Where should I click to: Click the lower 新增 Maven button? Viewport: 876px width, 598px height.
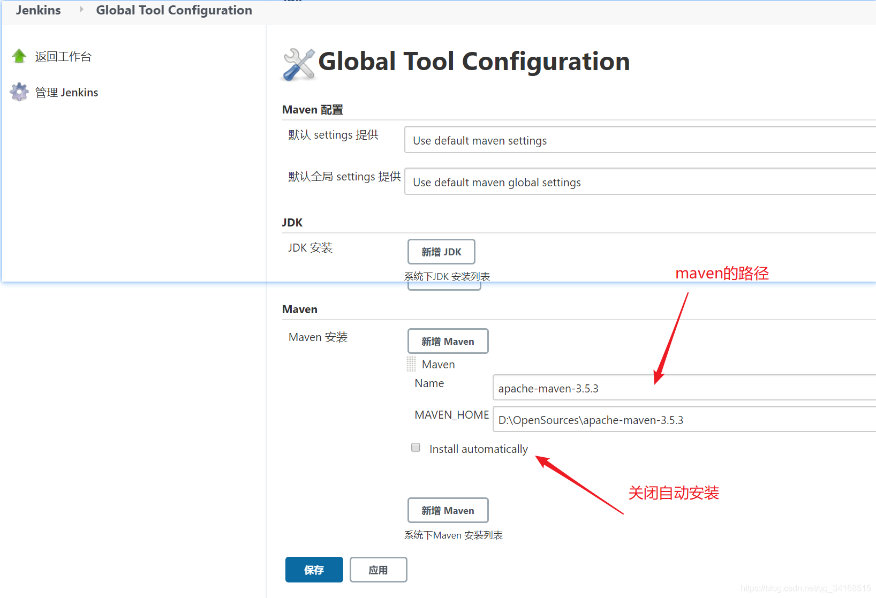click(x=448, y=510)
